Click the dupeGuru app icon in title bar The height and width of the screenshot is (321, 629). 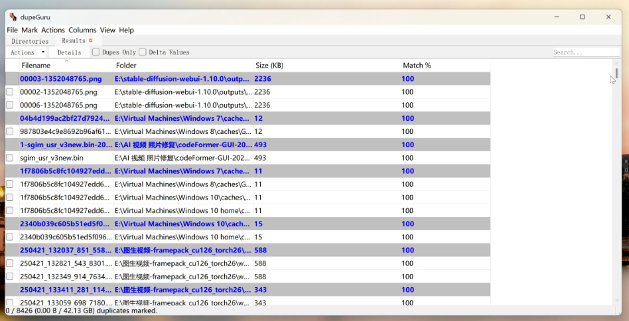tap(13, 17)
